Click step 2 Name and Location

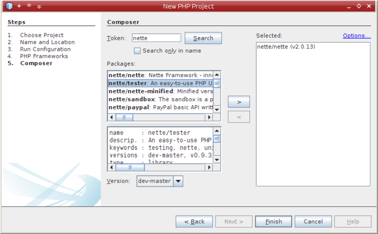(x=48, y=42)
